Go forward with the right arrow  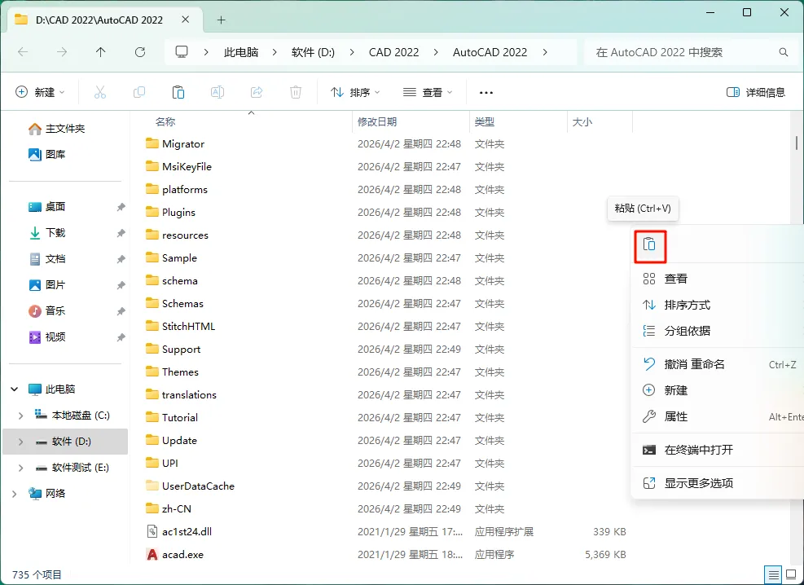click(x=62, y=52)
